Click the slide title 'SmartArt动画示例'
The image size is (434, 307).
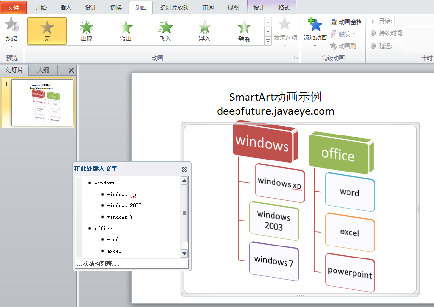coord(275,97)
